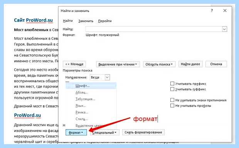This screenshot has width=239, height=148.
Task: Select Стиль... in the format menu
Action: click(91, 119)
